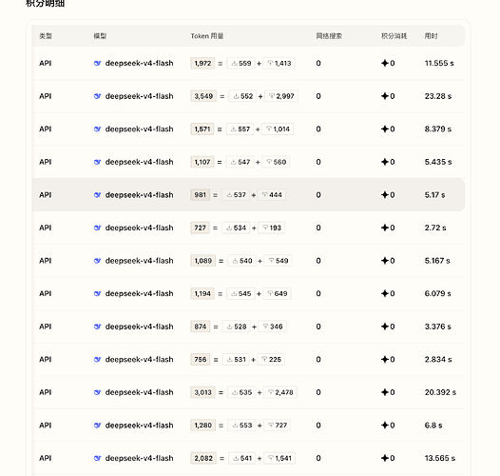Click the output token icon beside 560

point(269,162)
